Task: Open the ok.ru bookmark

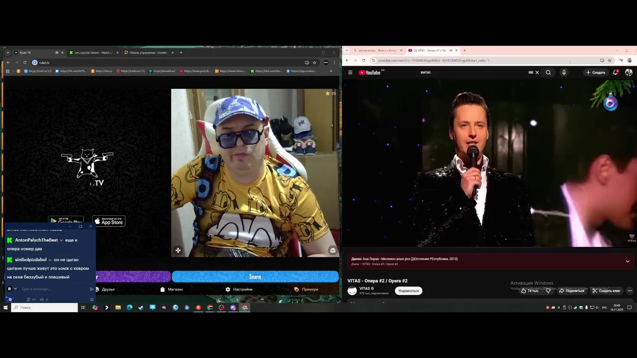Action: point(102,71)
